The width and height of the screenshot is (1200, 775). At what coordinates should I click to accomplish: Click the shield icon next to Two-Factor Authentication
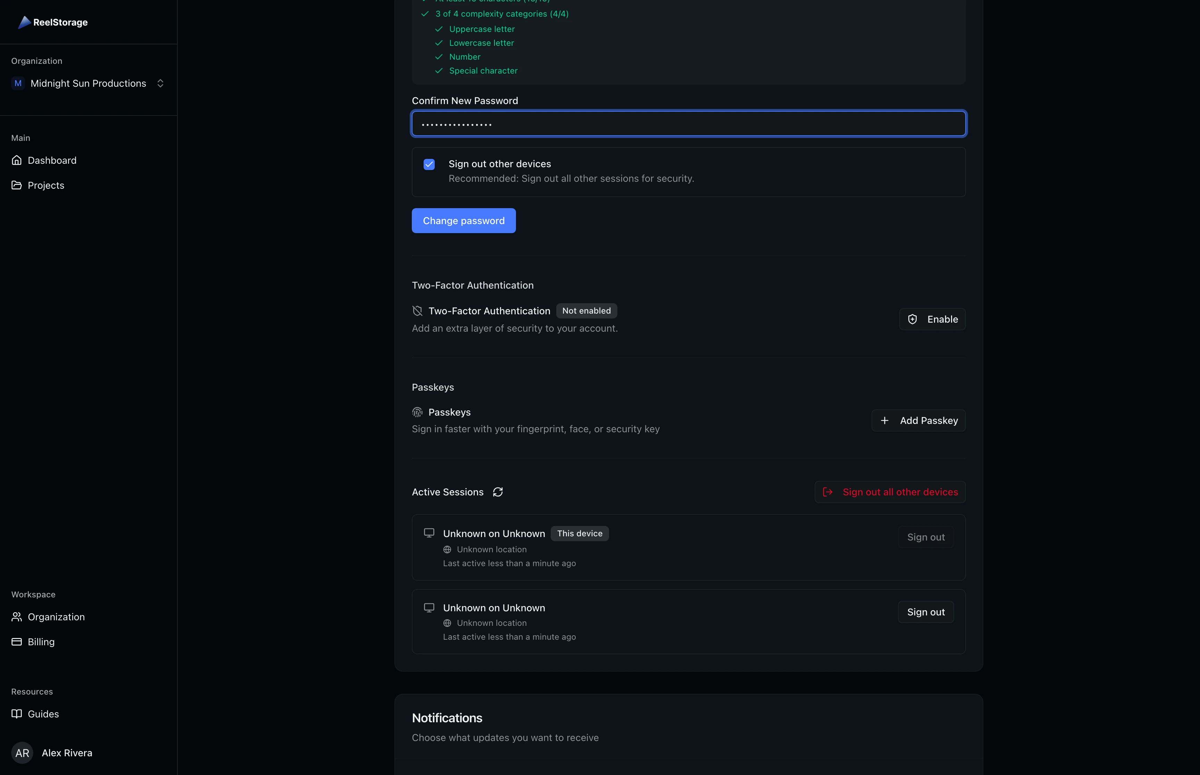(417, 310)
